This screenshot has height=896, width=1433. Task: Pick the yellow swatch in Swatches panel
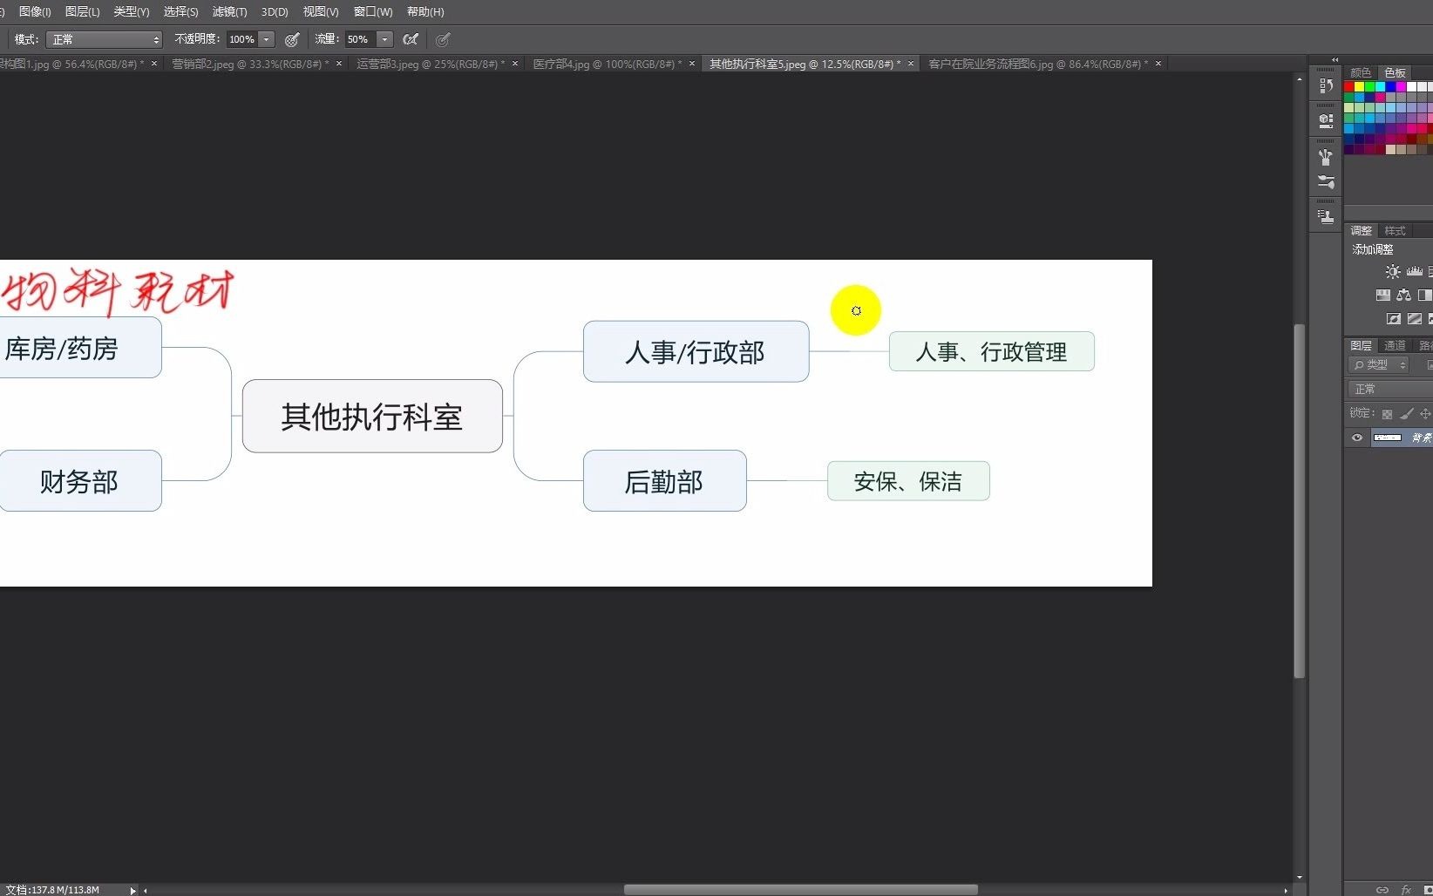click(x=1359, y=86)
